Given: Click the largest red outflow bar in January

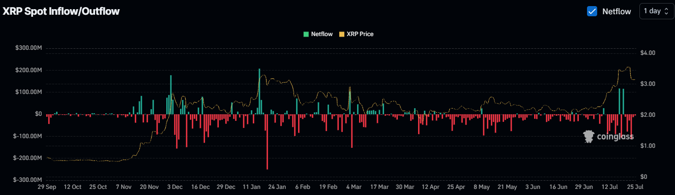Looking at the screenshot, I should coord(267,142).
